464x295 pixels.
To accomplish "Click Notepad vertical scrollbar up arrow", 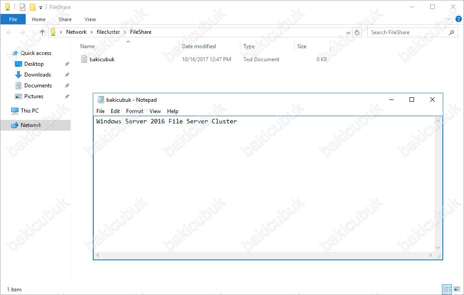I will pyautogui.click(x=438, y=120).
